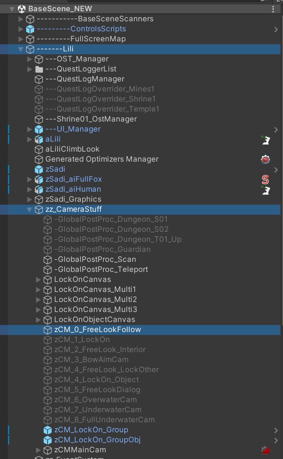Expand LockOnCanvas to show children
The image size is (283, 459).
click(38, 279)
